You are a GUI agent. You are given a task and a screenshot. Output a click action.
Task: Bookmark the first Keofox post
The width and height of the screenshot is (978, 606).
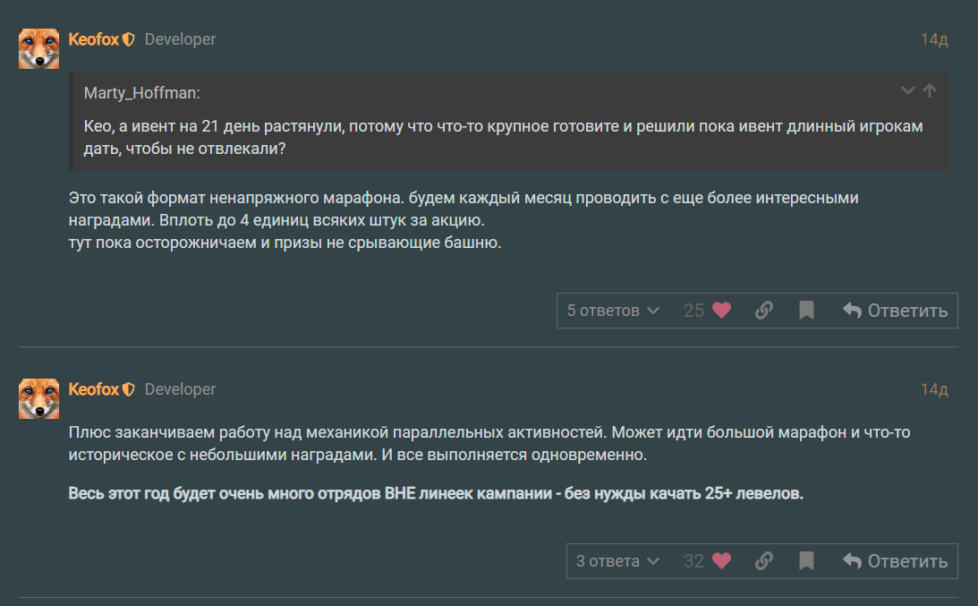pos(806,311)
